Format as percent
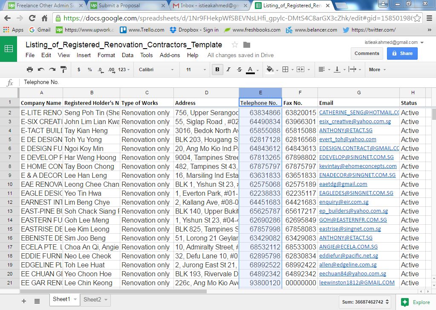The height and width of the screenshot is (310, 436). pos(90,70)
